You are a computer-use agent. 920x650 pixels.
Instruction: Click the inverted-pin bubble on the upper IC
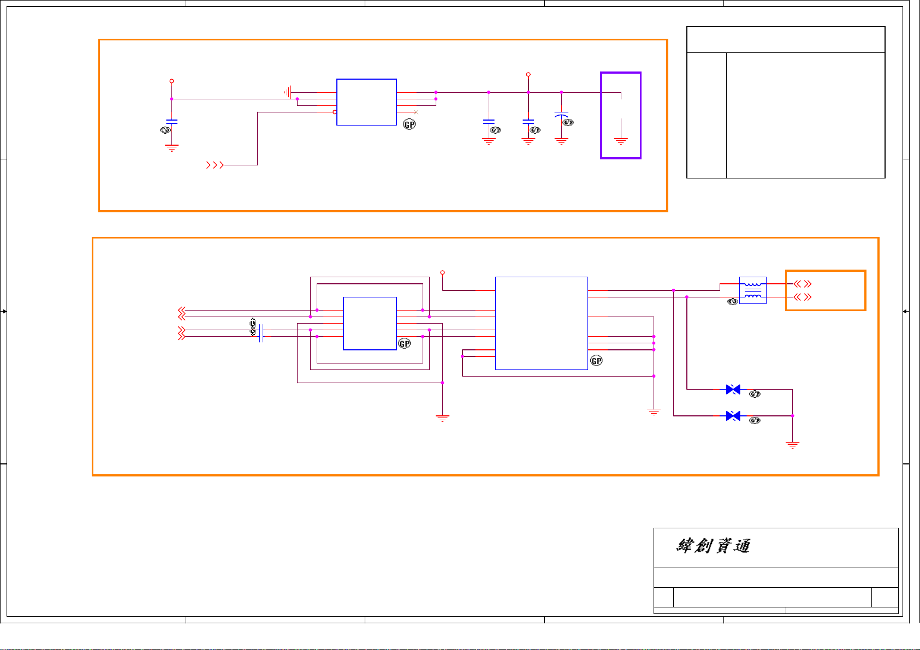click(335, 112)
